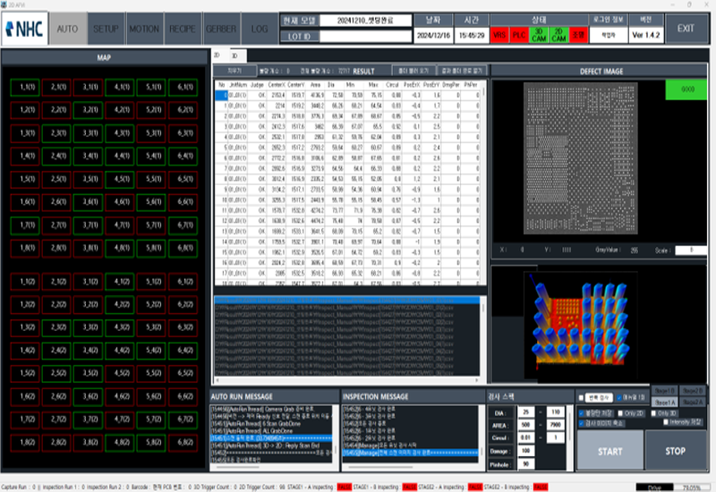Screen dimensions: 716x492
Task: Click the red PLC status indicator
Action: pos(518,35)
